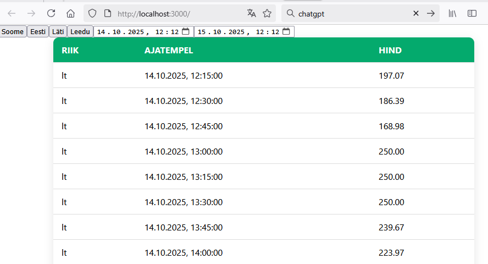Go to browser home page
Viewport: 488px width, 264px height.
tap(70, 13)
